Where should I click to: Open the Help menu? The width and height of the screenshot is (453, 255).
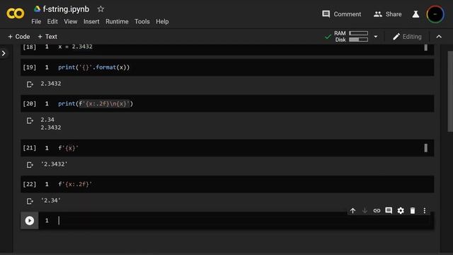(162, 22)
